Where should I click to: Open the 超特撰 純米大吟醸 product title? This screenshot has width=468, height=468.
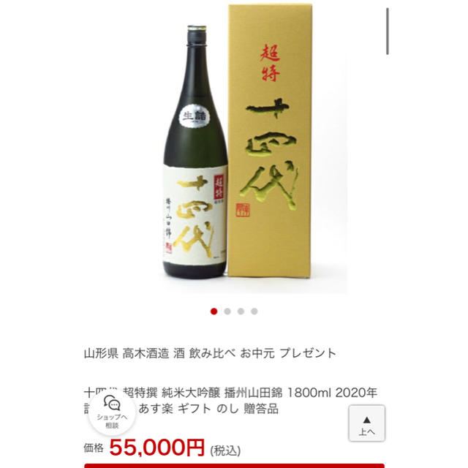(x=230, y=401)
